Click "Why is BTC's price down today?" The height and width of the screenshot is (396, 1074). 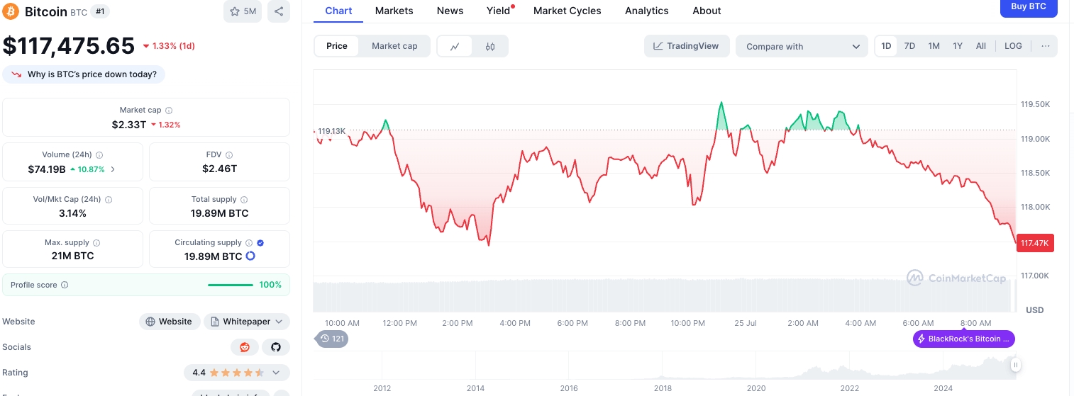coord(84,74)
